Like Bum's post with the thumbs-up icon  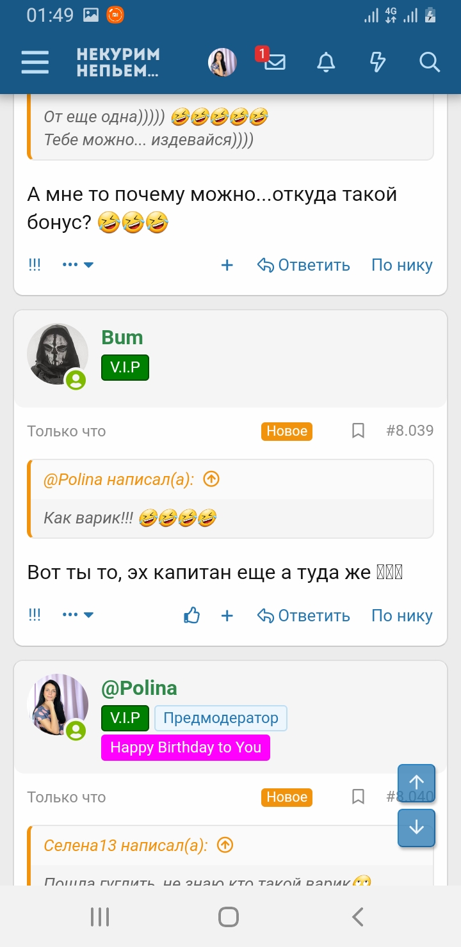(191, 616)
